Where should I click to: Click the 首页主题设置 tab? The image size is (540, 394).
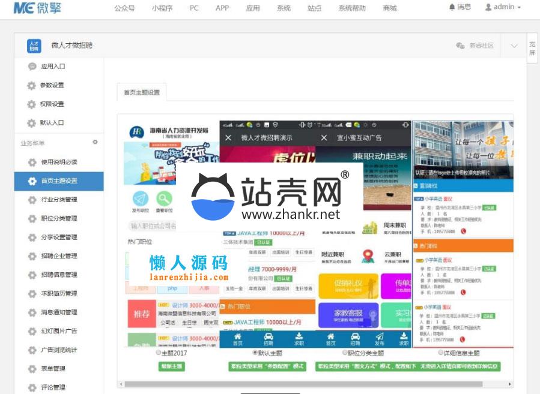[x=142, y=92]
